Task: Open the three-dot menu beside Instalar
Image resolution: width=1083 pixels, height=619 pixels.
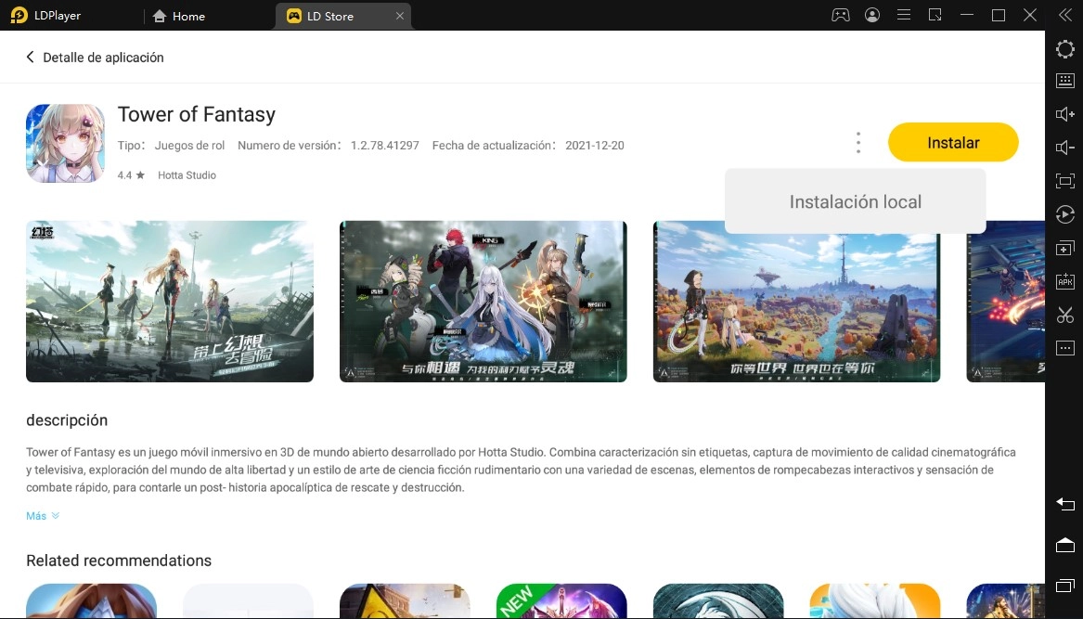Action: 858,142
